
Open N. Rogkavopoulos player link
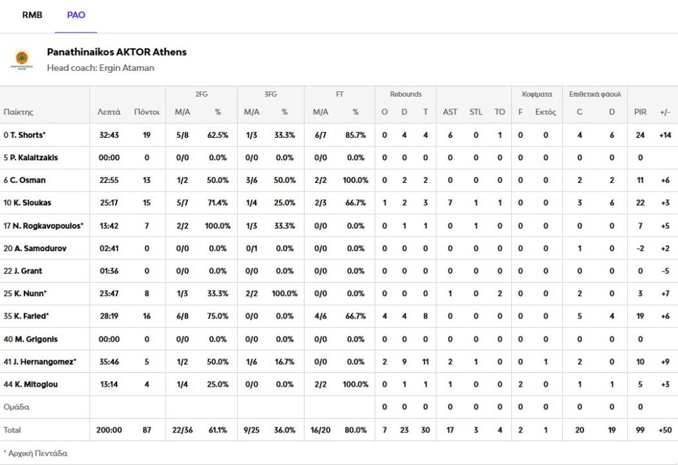point(44,226)
